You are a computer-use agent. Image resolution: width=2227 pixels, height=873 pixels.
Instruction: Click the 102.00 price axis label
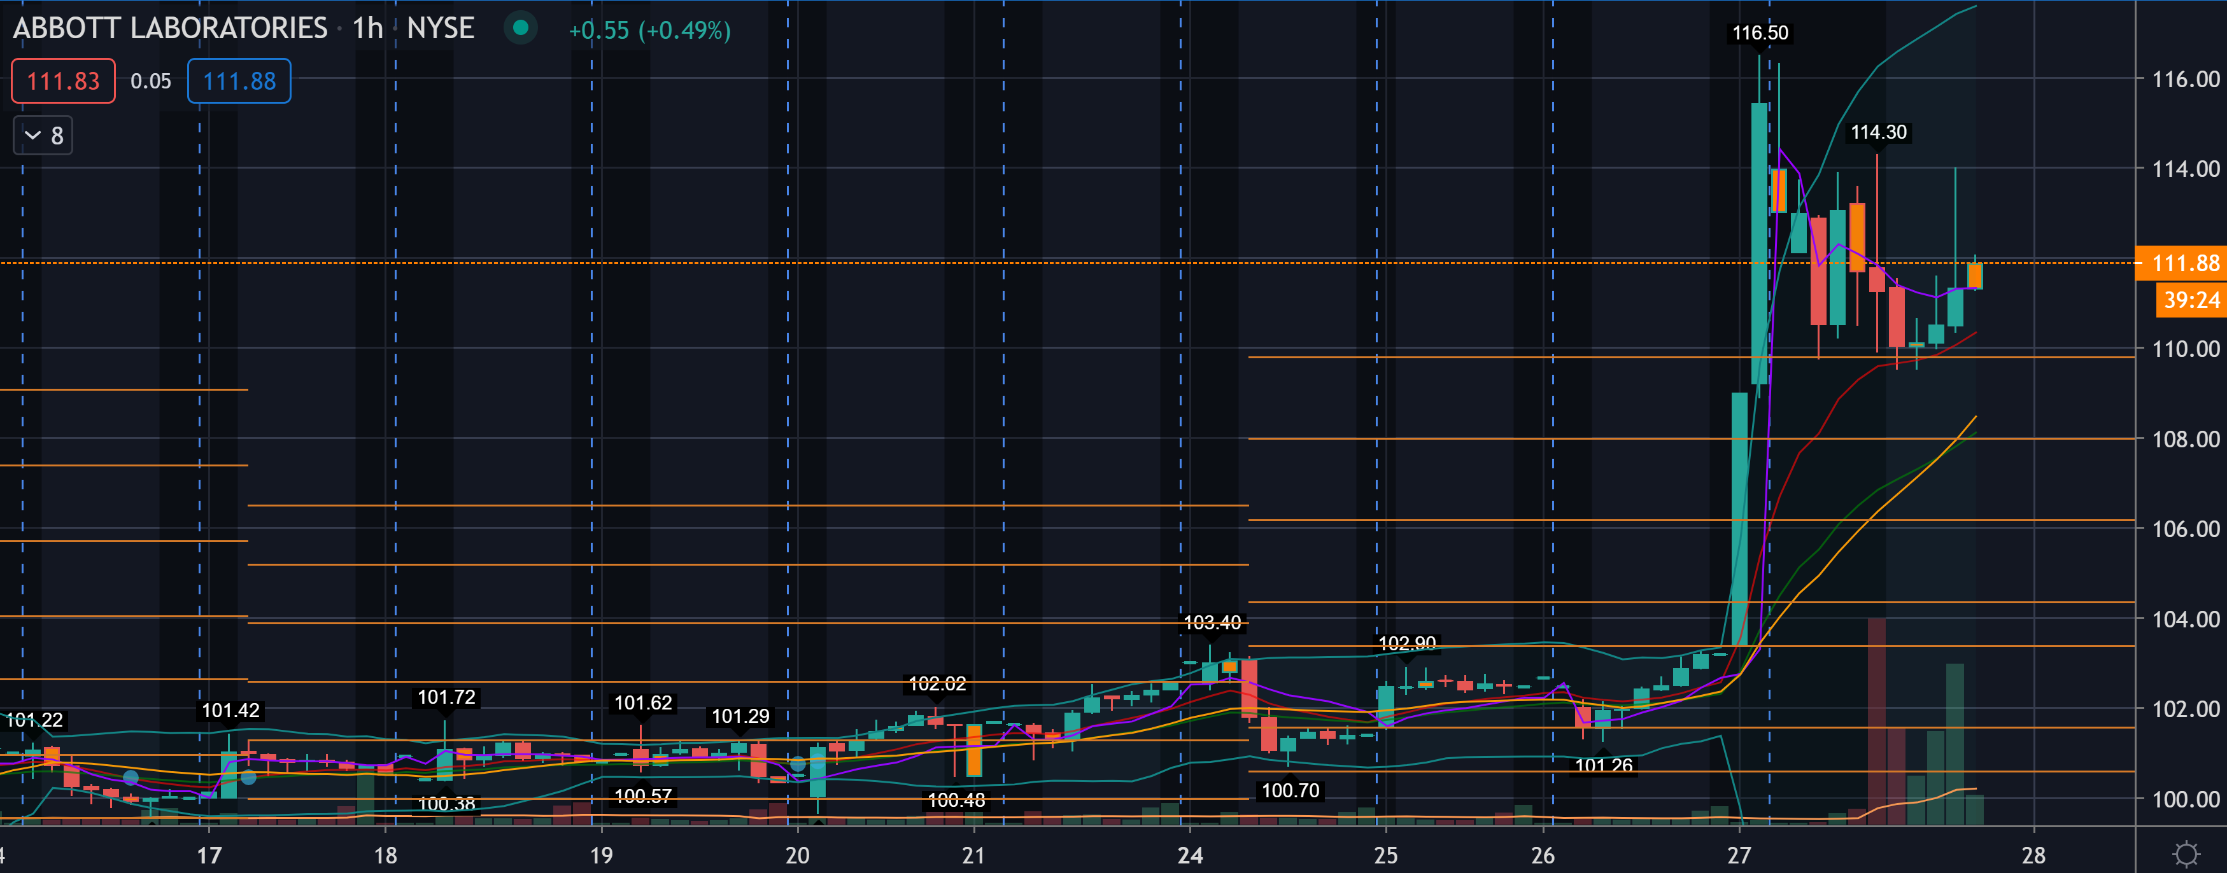pyautogui.click(x=2186, y=709)
